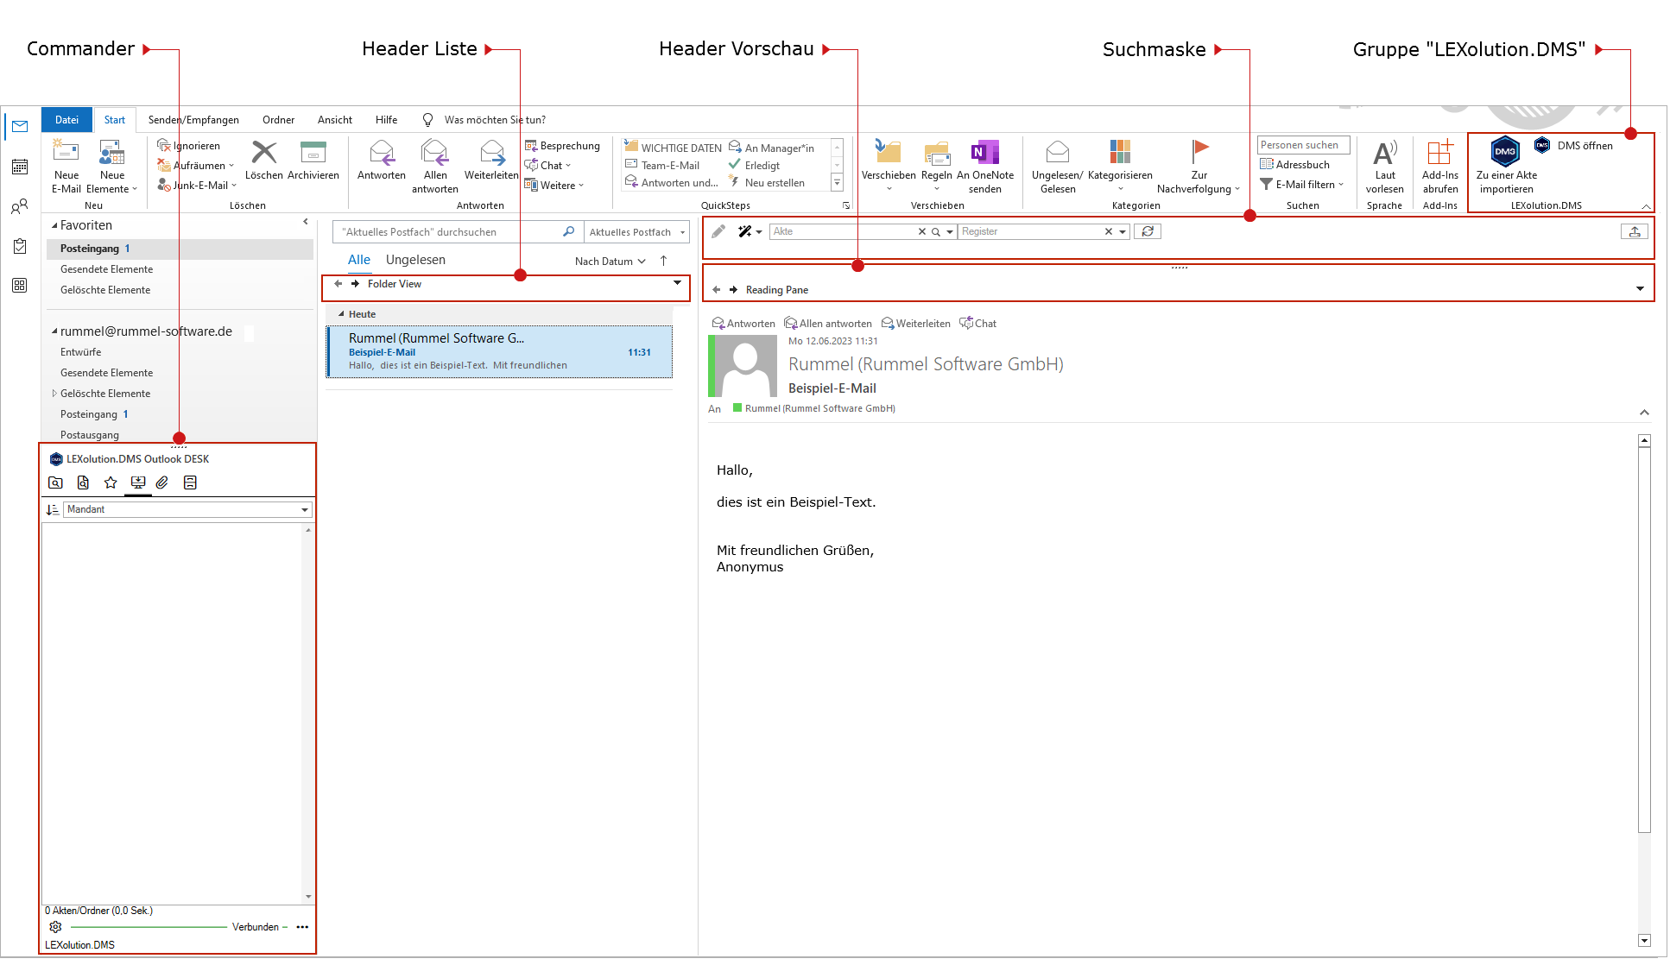Click the Besprechung button in the ribbon

click(x=562, y=146)
